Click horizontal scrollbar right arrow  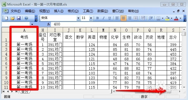(x=180, y=92)
